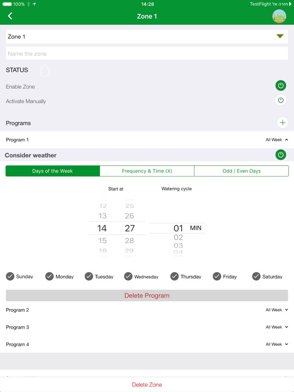Screen dimensions: 294x392
Task: Switch to Frequency & Time (X) tab
Action: [147, 171]
